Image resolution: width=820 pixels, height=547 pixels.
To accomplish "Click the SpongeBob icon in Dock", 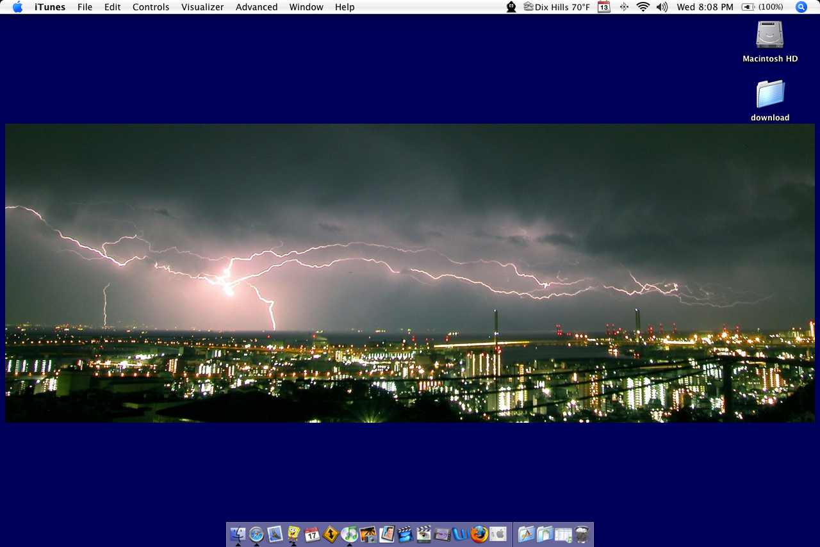I will pos(294,534).
